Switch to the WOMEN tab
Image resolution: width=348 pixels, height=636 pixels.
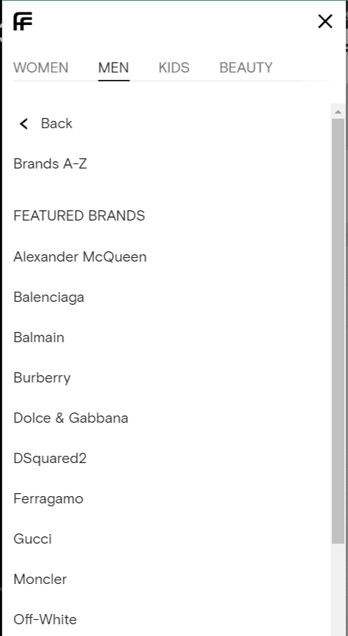41,67
